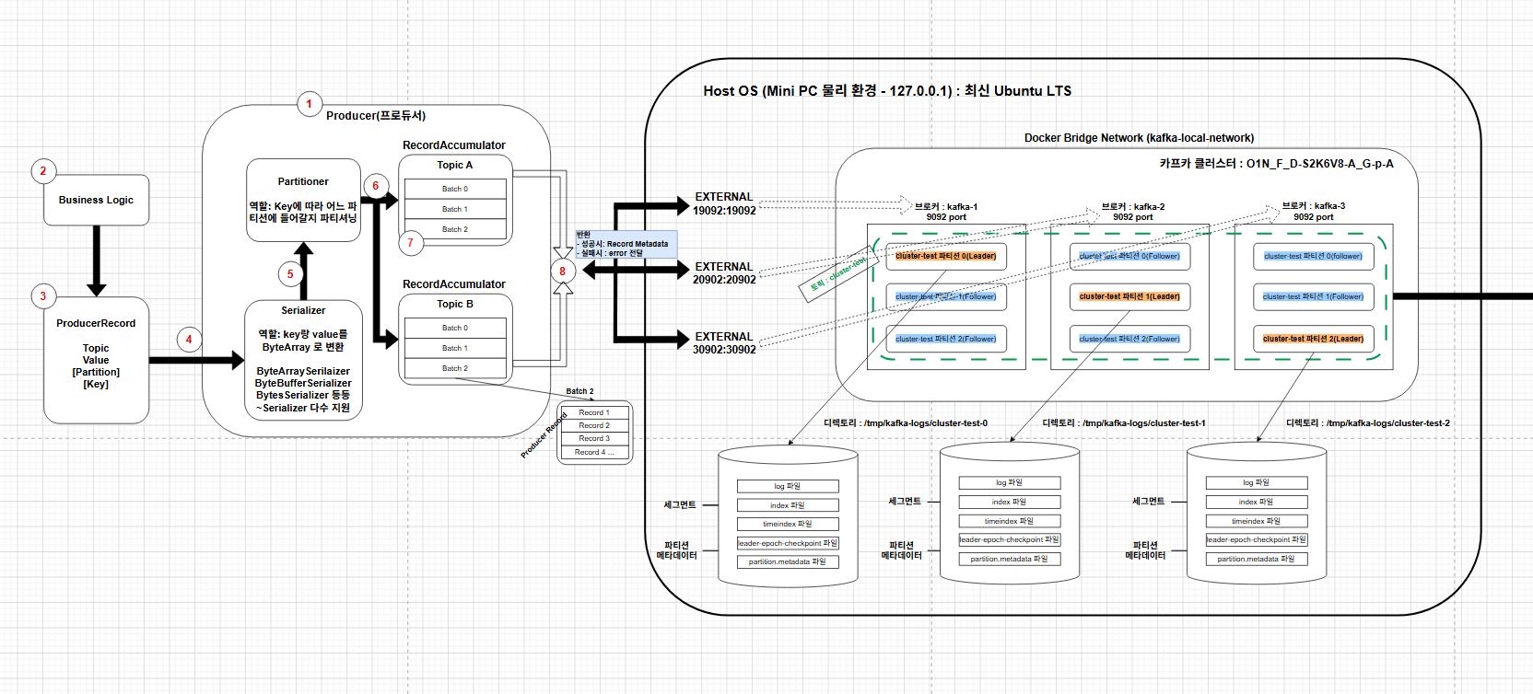This screenshot has width=1533, height=694.
Task: Click leader-epoch-checkpoint 파일 in cluster-test-0 cylinder
Action: tap(788, 543)
